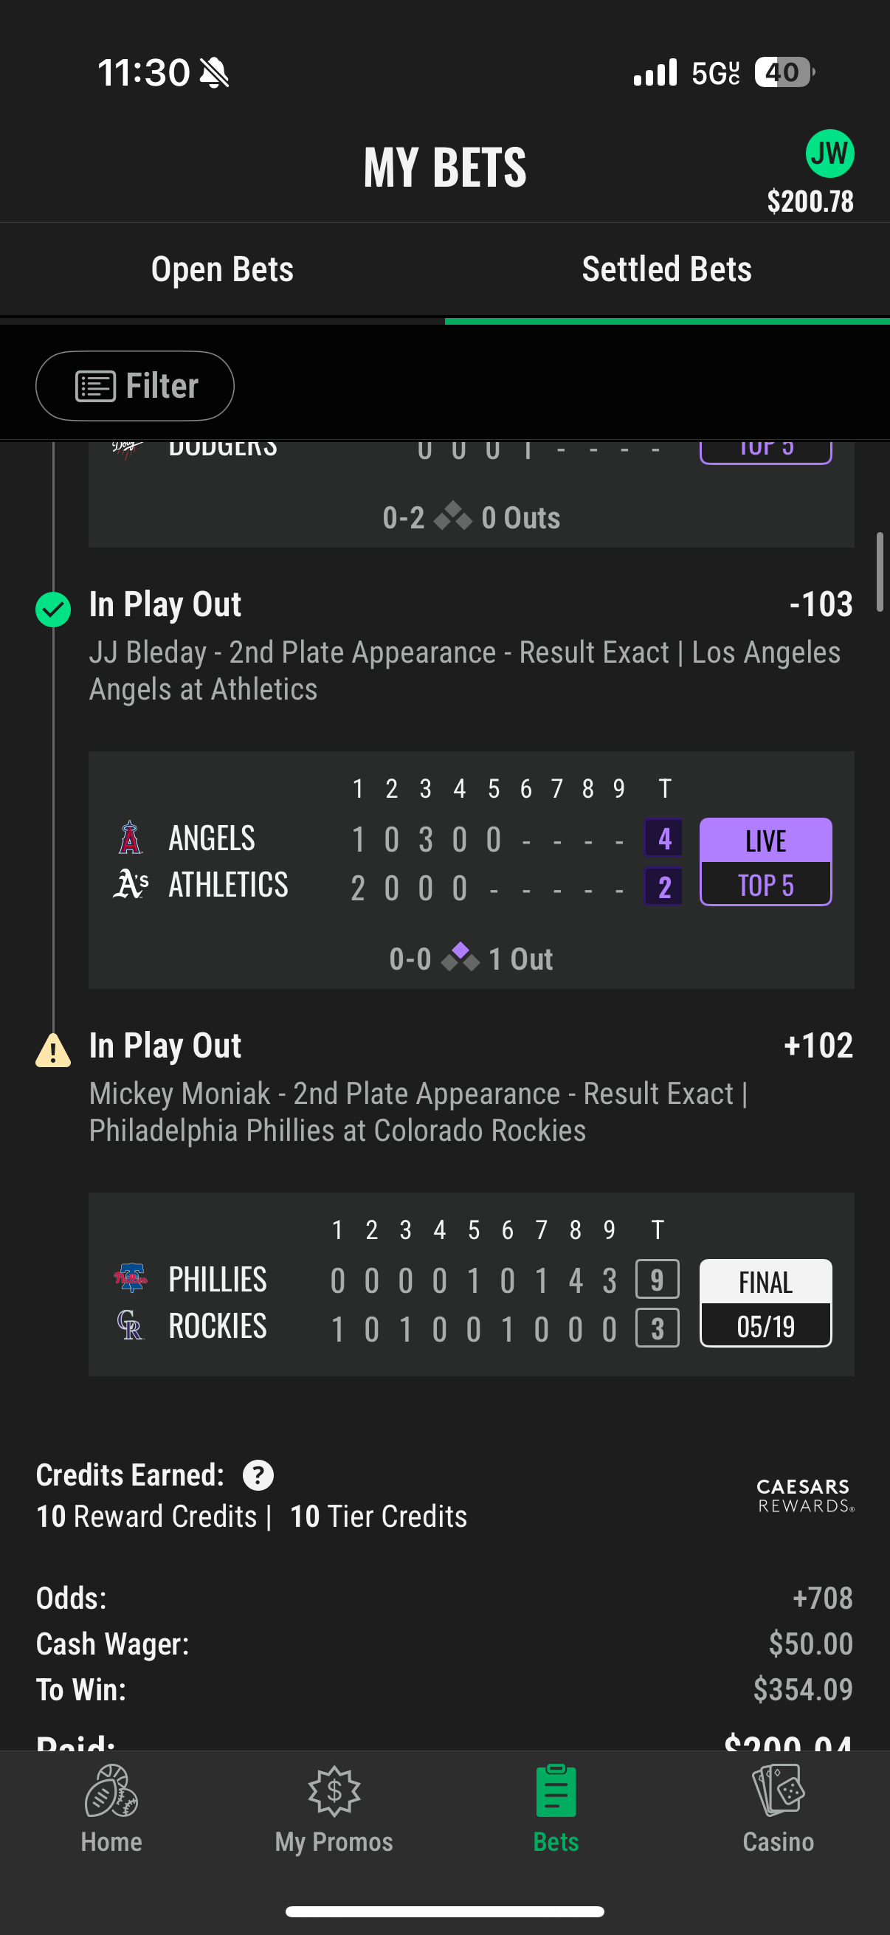Image resolution: width=890 pixels, height=1935 pixels.
Task: Tap the Bets clipboard icon
Action: 556,1791
